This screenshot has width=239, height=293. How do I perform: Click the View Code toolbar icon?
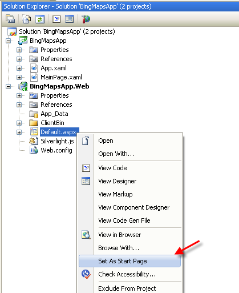[56, 19]
